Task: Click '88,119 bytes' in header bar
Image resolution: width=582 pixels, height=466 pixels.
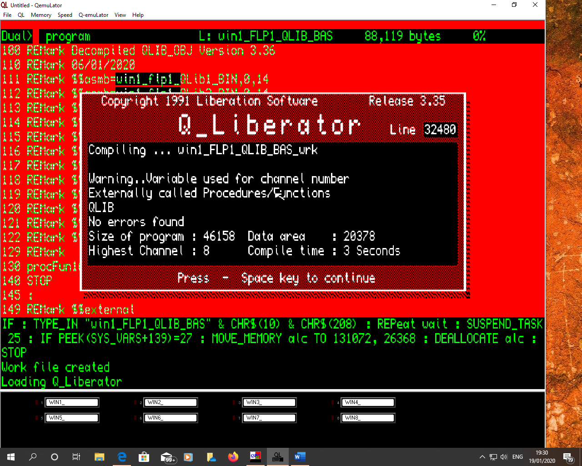Action: point(402,36)
